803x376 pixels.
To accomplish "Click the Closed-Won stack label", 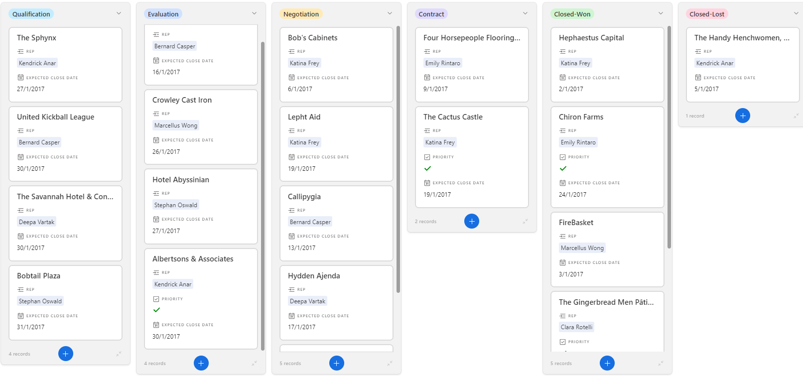I will coord(572,14).
